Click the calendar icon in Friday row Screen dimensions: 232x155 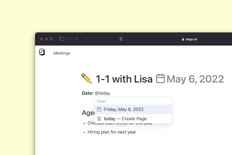pos(99,109)
